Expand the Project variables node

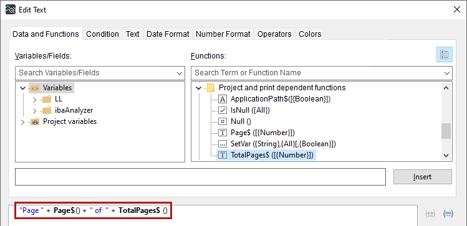[22, 122]
